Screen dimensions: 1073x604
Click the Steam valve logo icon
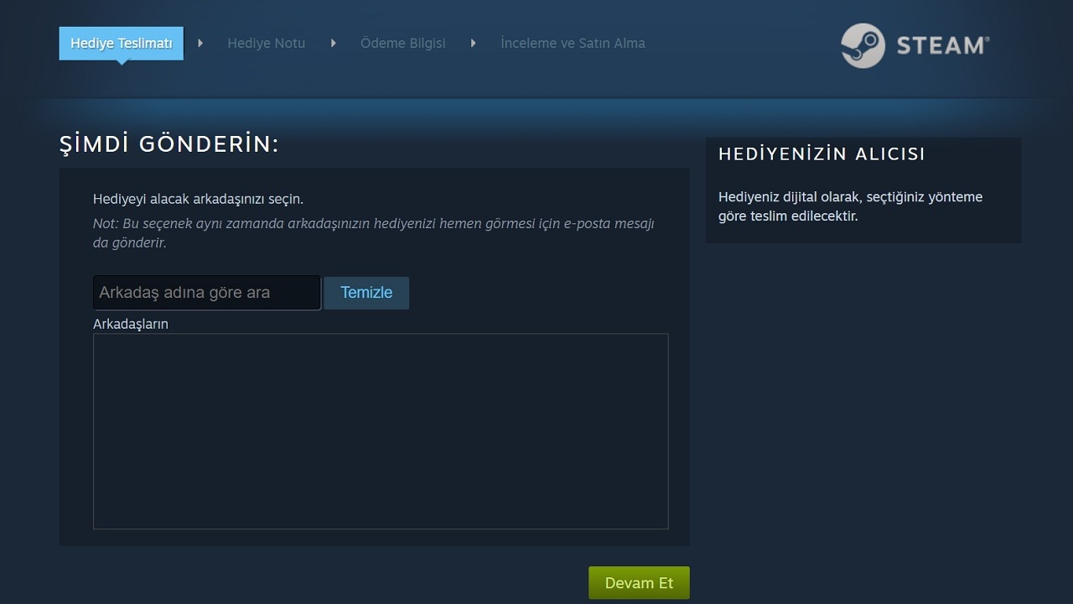[x=862, y=46]
